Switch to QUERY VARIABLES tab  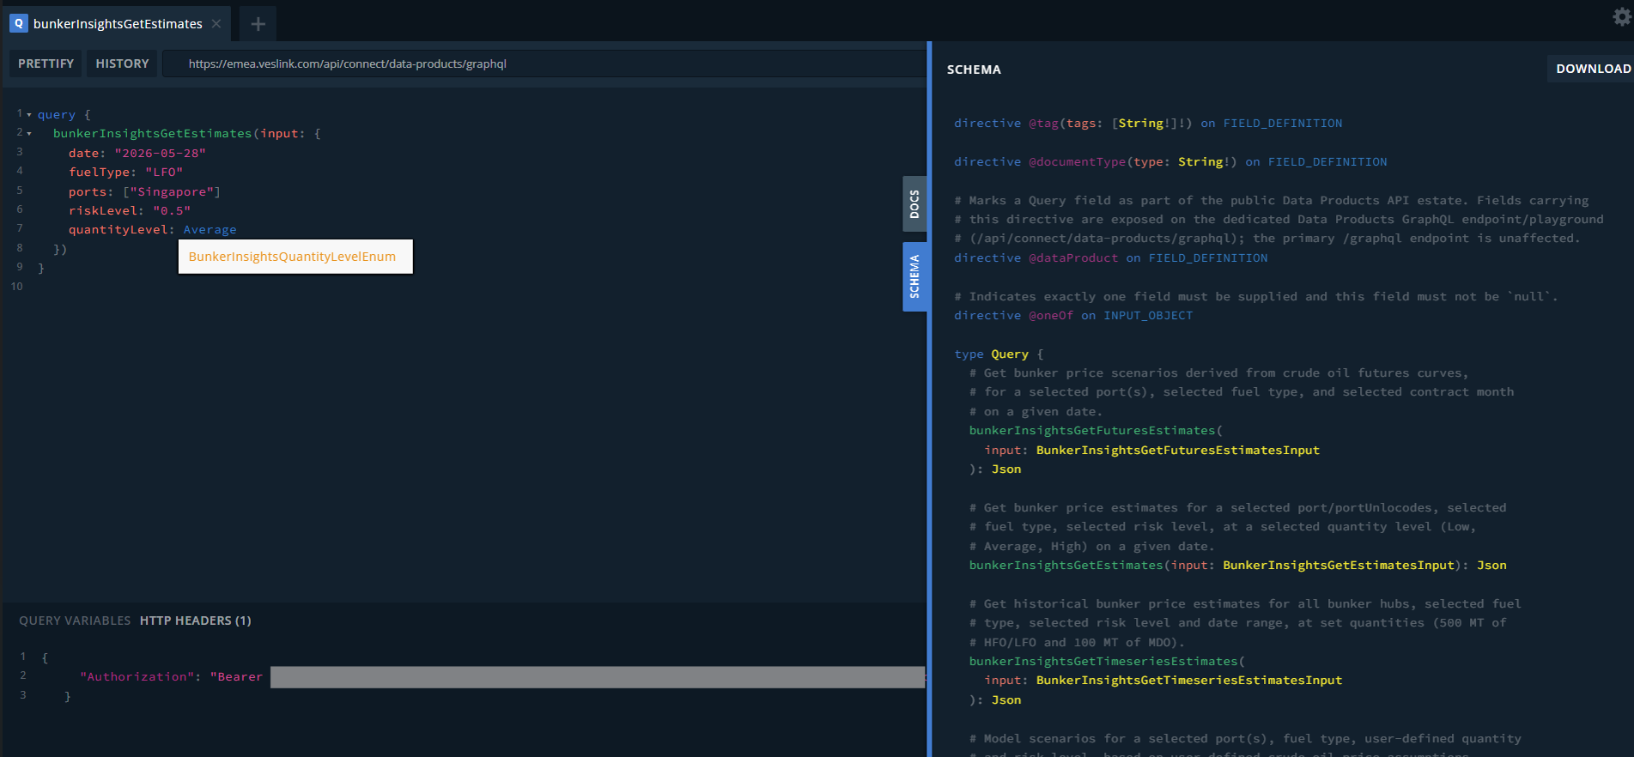75,621
